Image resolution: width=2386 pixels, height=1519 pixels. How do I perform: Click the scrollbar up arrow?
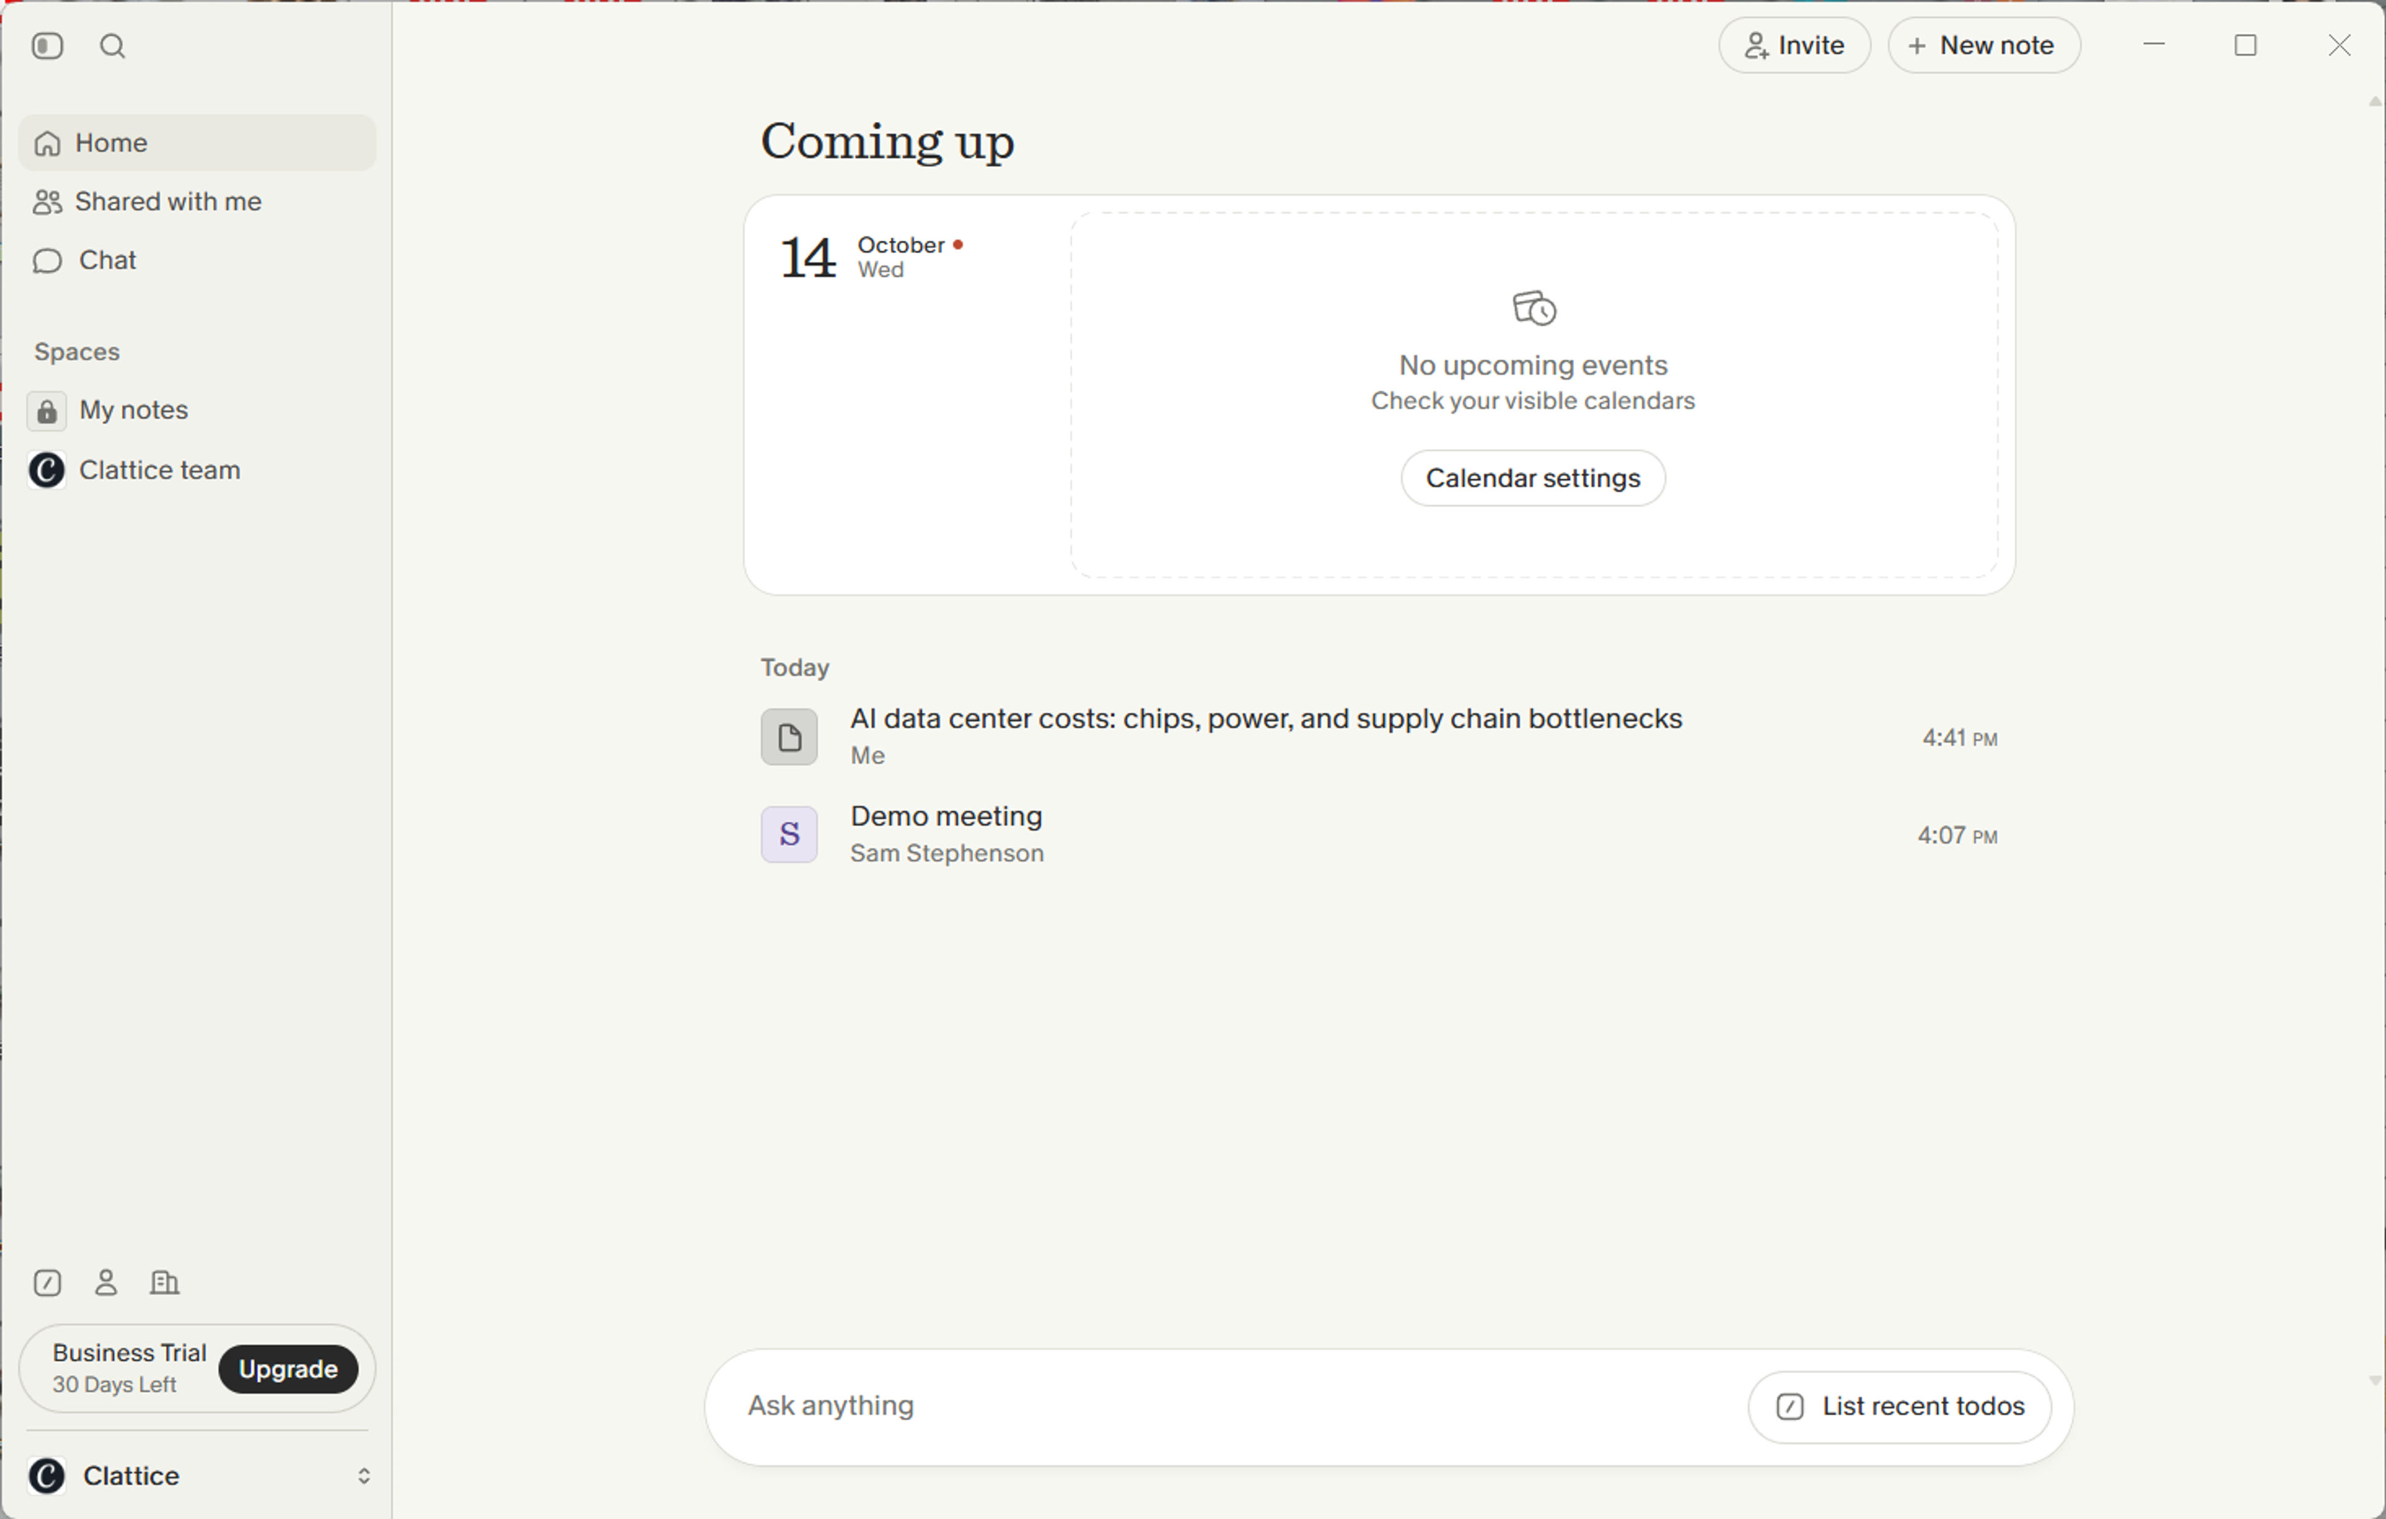(2375, 101)
